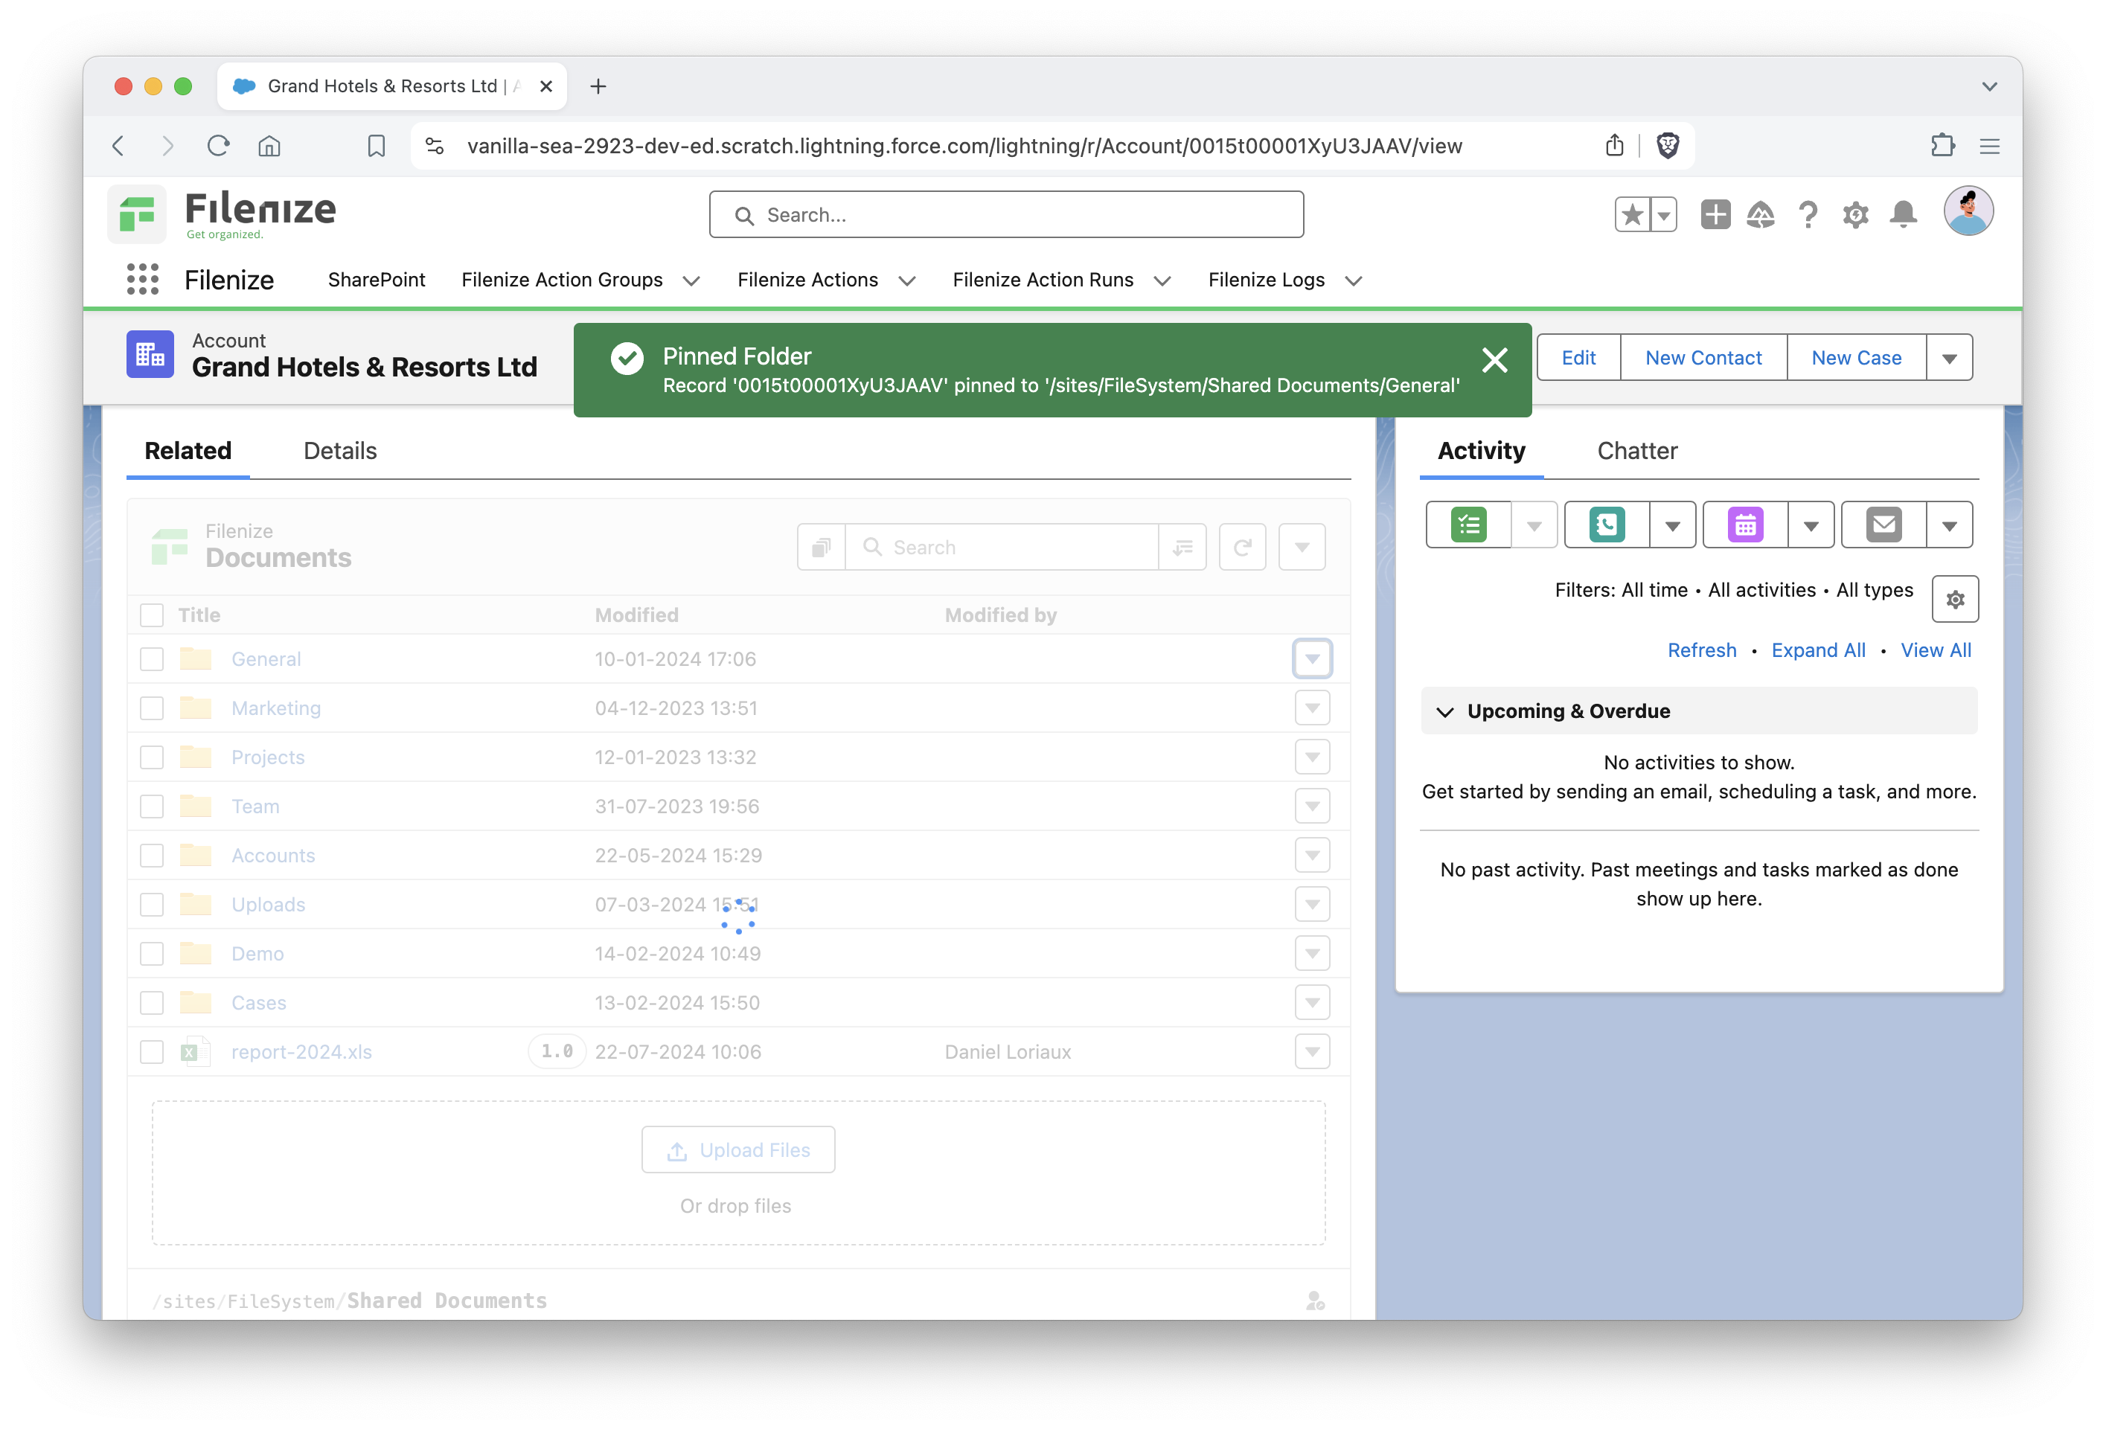
Task: Check the checkbox next to Marketing folder
Action: 151,708
